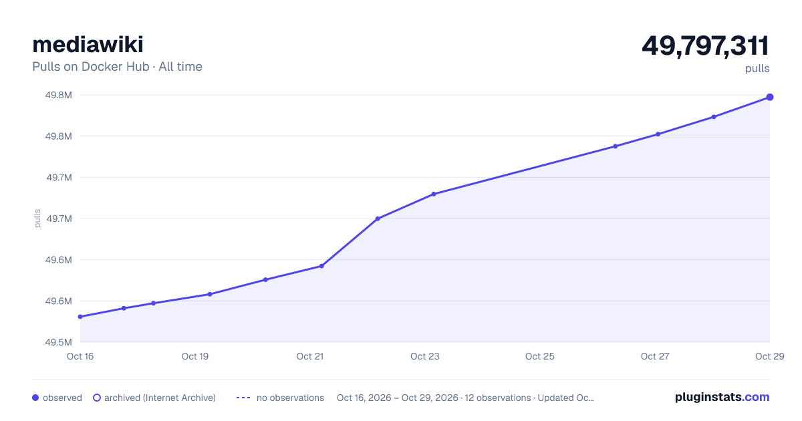Click the '49,797,311' total pulls figure
The height and width of the screenshot is (421, 802).
(x=706, y=46)
